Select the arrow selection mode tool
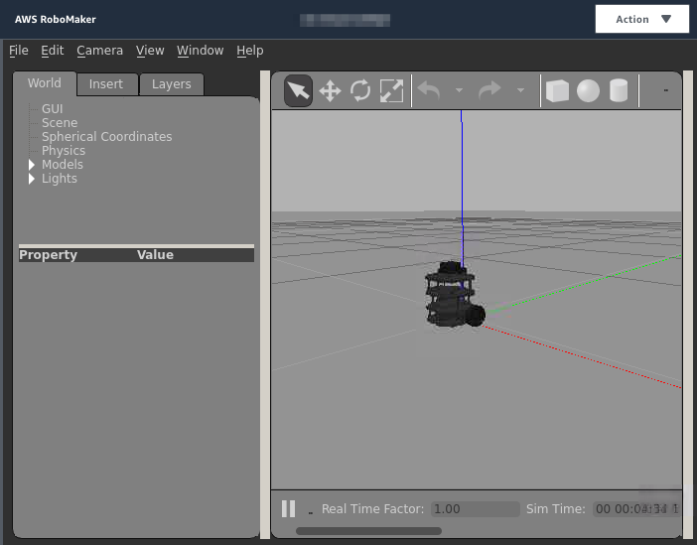The image size is (697, 545). point(298,91)
